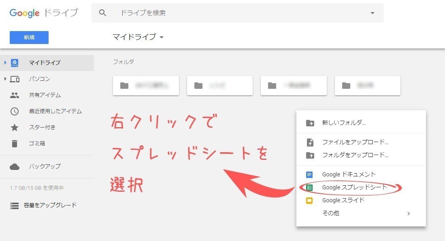The width and height of the screenshot is (445, 241).
Task: Click the shared people icon
Action: pyautogui.click(x=15, y=95)
